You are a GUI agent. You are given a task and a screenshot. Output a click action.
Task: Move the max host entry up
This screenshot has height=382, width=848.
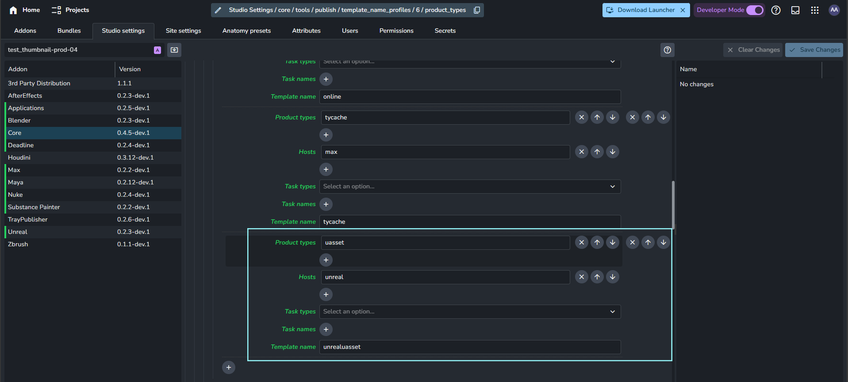pyautogui.click(x=597, y=152)
